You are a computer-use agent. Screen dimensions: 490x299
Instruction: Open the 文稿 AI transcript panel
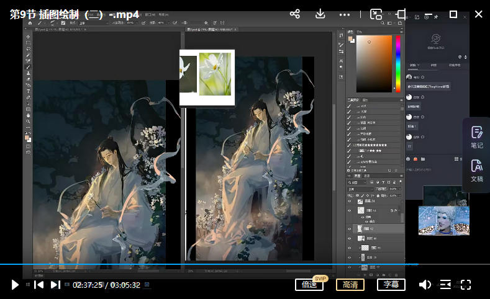point(476,171)
